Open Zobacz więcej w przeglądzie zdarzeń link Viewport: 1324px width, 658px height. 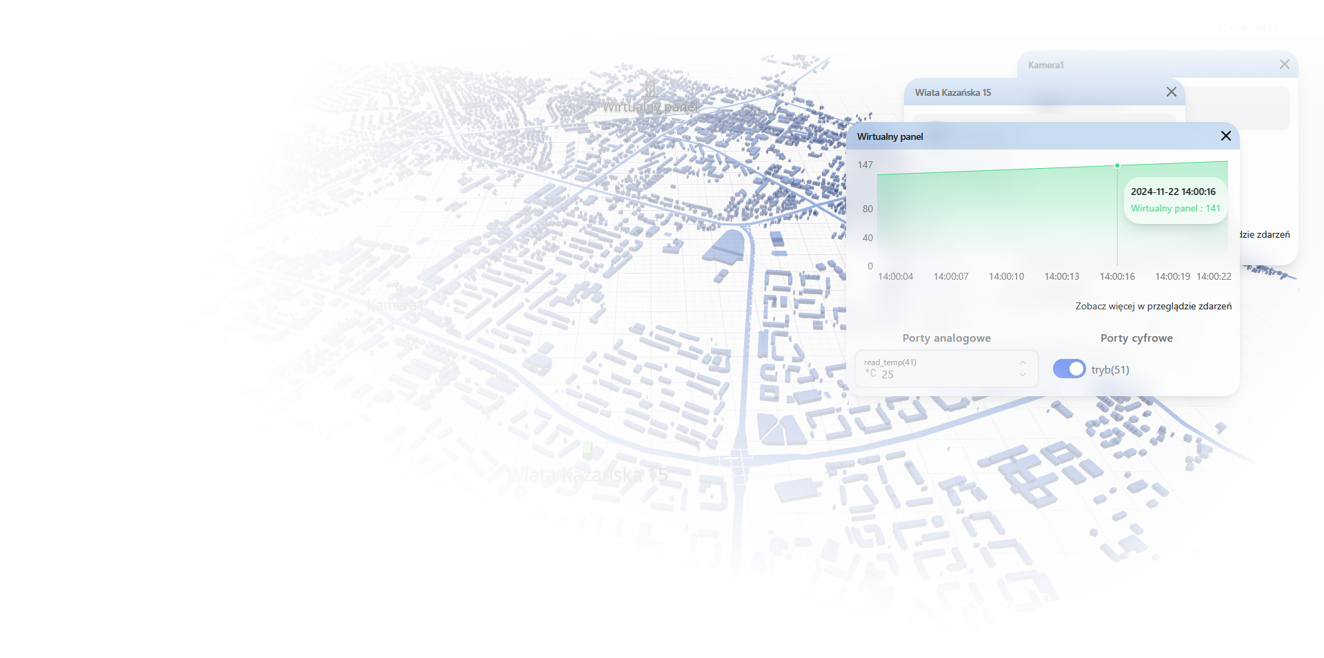1153,306
